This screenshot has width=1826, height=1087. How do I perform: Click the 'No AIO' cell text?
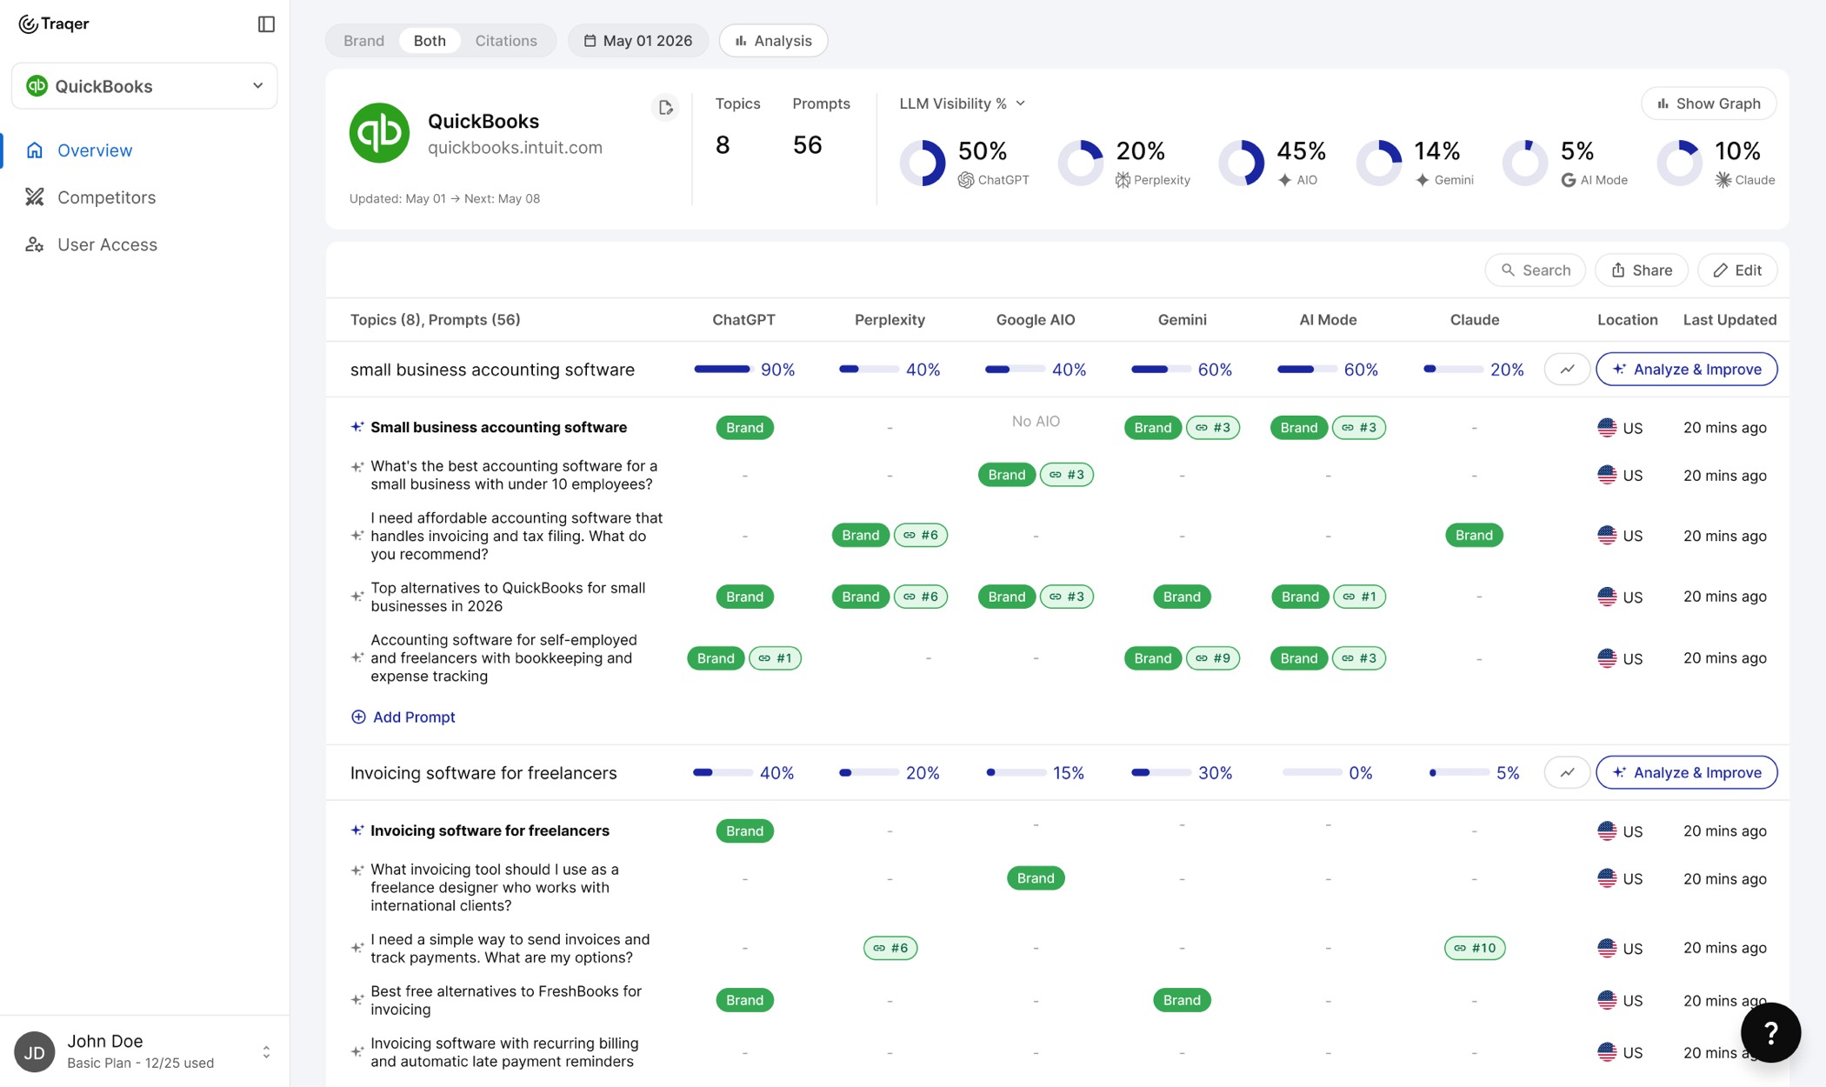pyautogui.click(x=1035, y=421)
